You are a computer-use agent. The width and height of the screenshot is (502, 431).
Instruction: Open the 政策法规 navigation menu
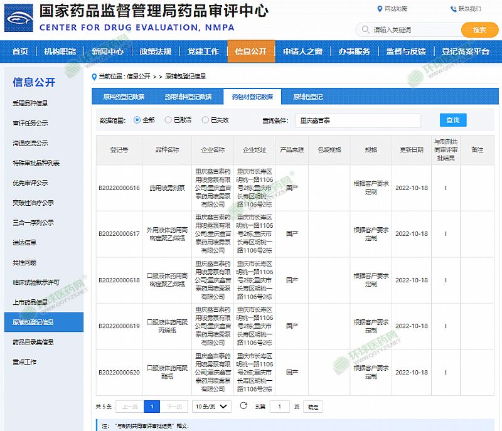(155, 51)
